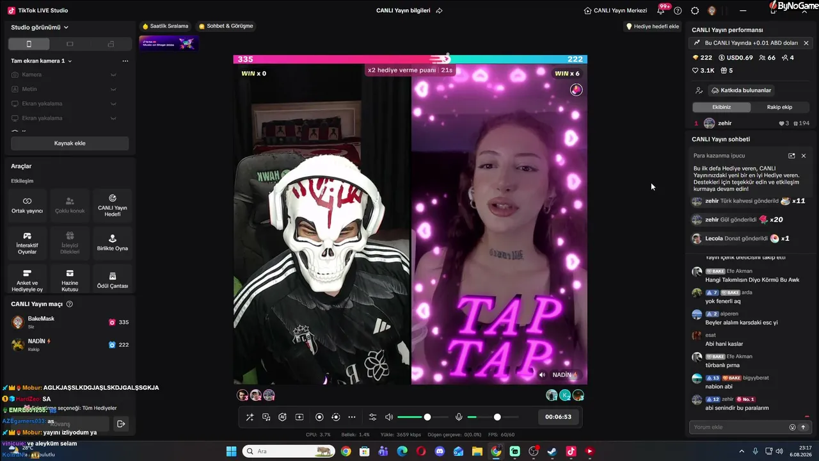The width and height of the screenshot is (819, 461).
Task: Open the Birlikte Oyna tool
Action: click(x=112, y=243)
